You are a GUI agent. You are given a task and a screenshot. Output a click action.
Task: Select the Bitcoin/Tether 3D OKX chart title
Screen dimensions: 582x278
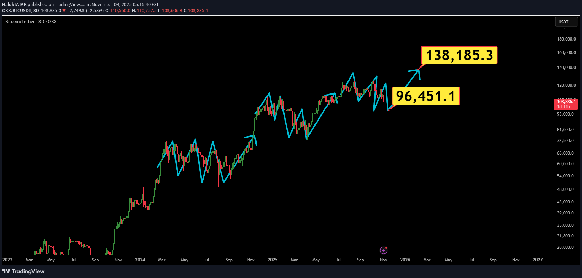[31, 22]
